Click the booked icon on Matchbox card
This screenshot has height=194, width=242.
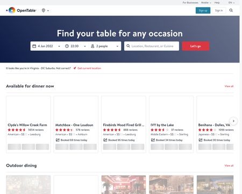(x=58, y=140)
